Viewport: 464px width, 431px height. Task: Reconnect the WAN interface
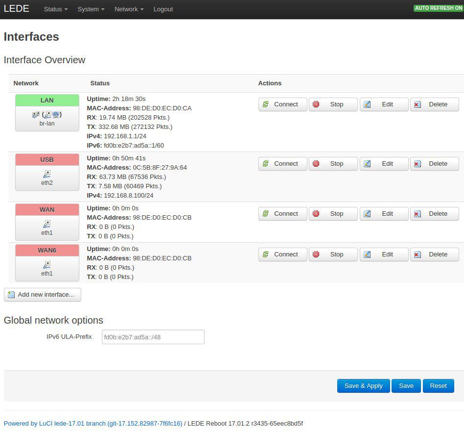coord(282,214)
